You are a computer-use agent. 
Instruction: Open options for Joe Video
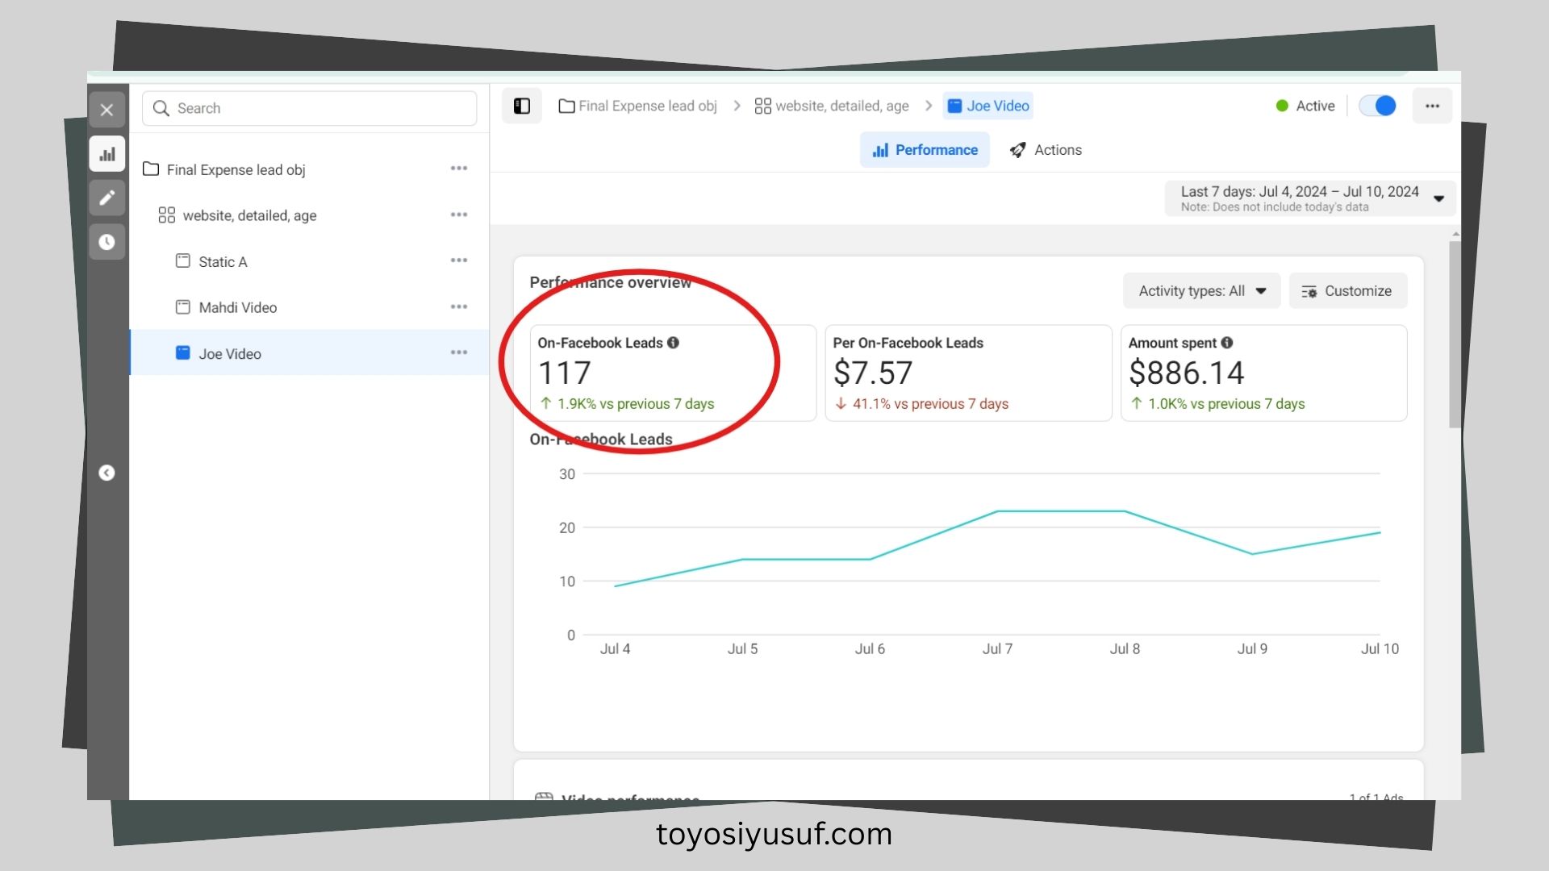tap(459, 352)
